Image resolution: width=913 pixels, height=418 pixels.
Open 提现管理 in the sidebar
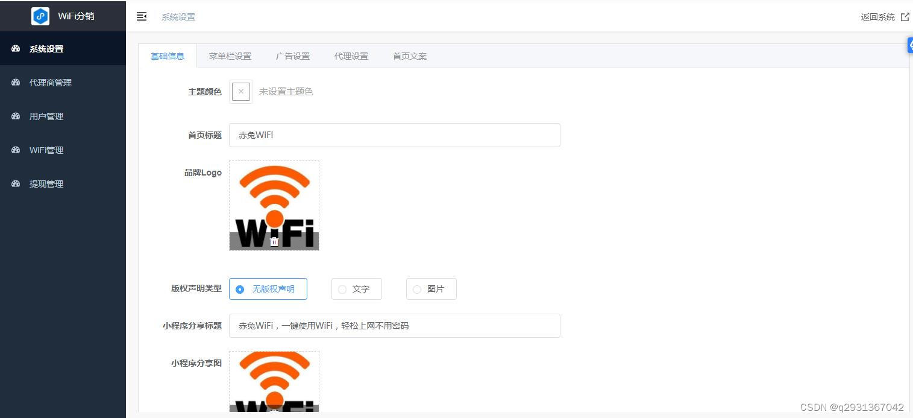63,184
